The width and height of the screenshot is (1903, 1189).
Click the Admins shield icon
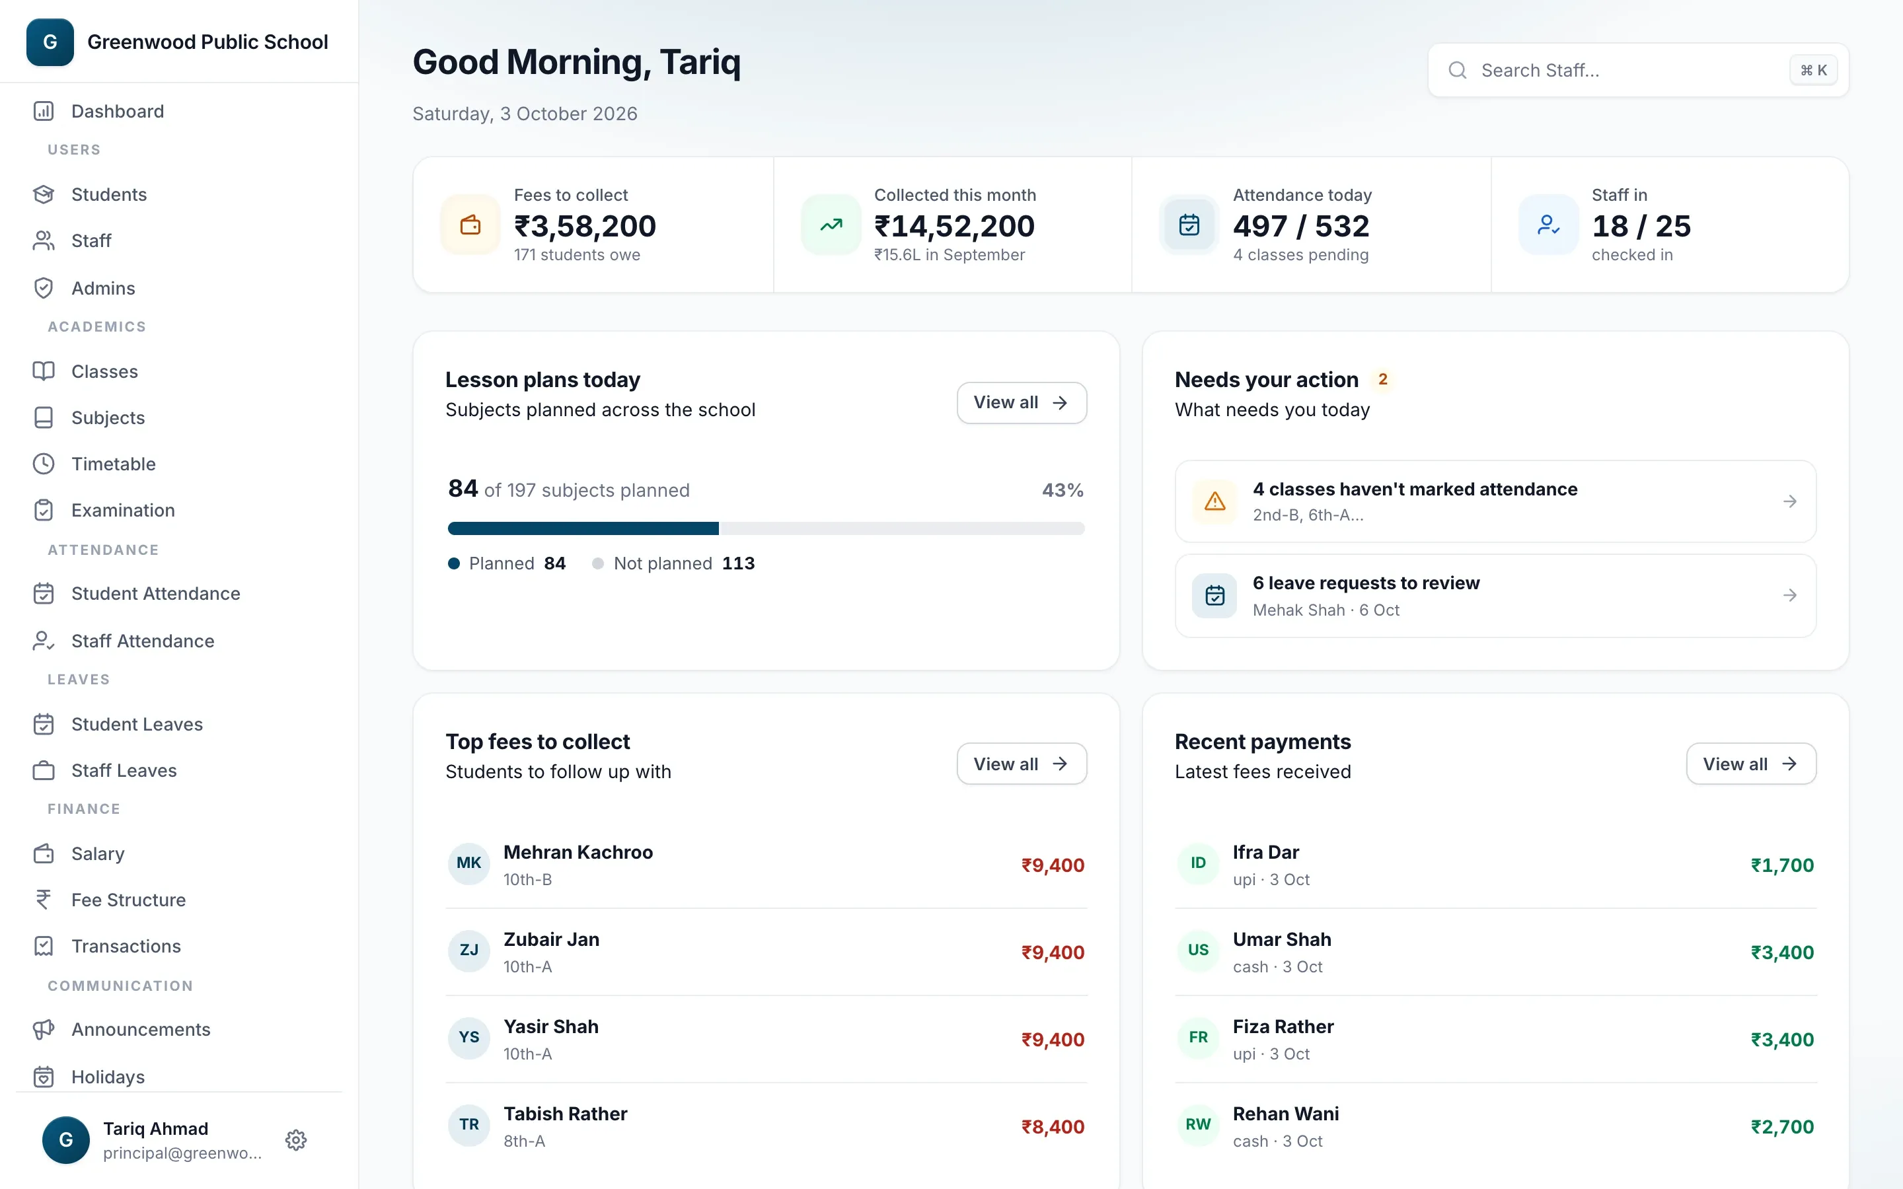pos(43,288)
